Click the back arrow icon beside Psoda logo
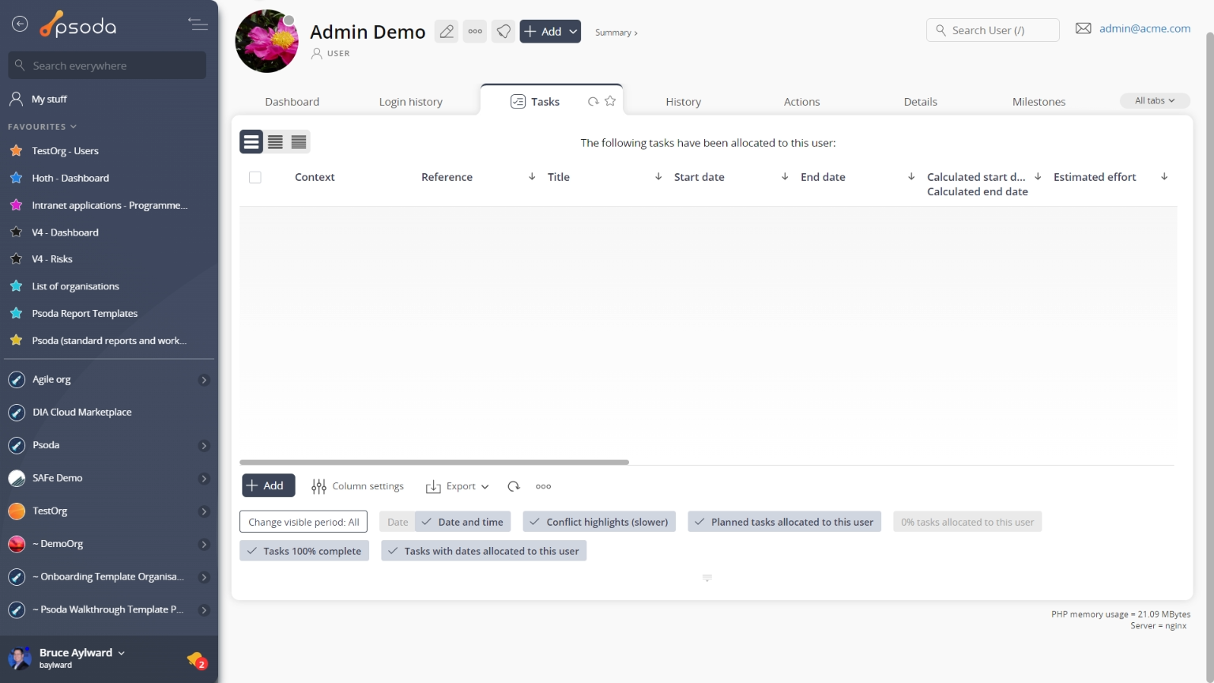The image size is (1214, 683). point(20,25)
